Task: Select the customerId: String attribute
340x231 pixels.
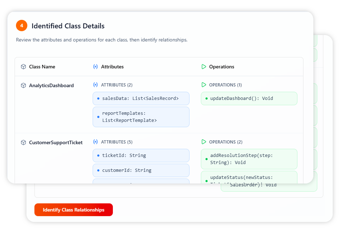Action: pyautogui.click(x=141, y=170)
